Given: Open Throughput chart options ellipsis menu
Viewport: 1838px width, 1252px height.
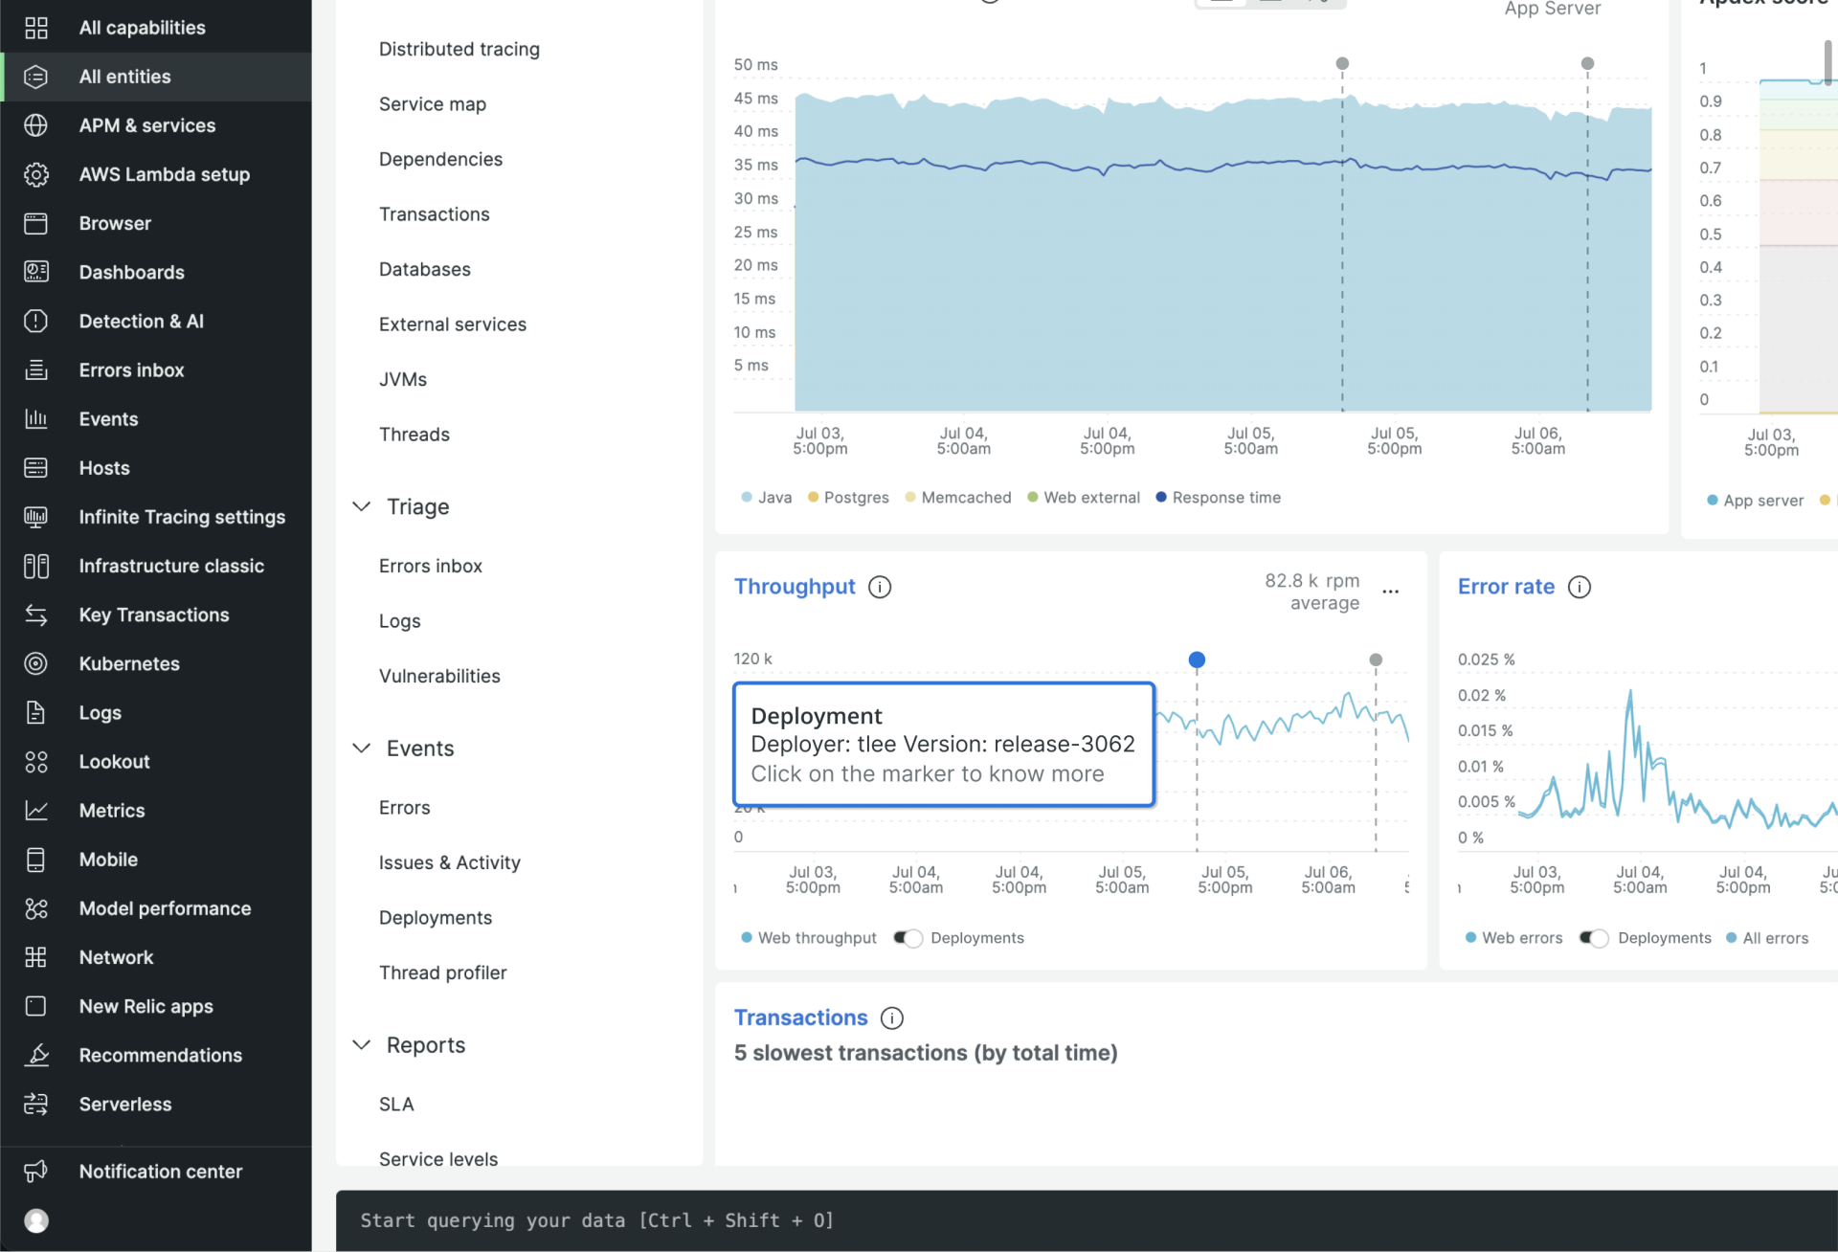Looking at the screenshot, I should coord(1390,592).
